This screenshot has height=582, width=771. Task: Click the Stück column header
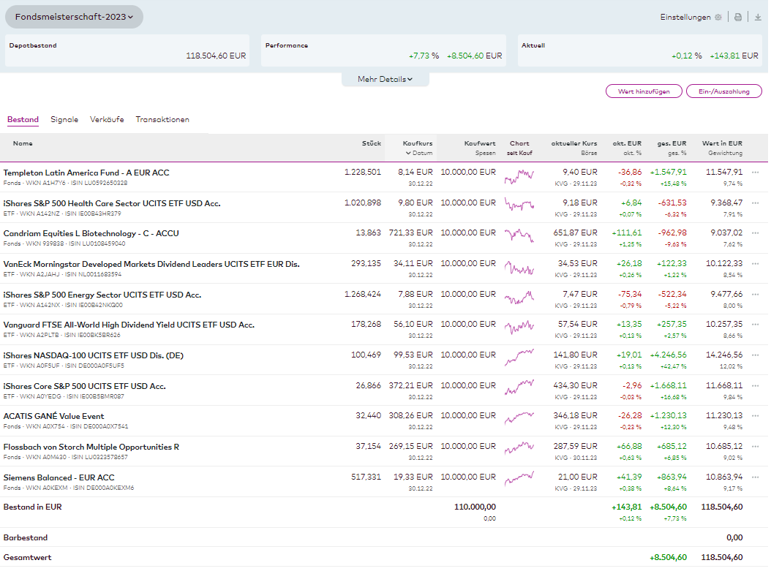[372, 143]
